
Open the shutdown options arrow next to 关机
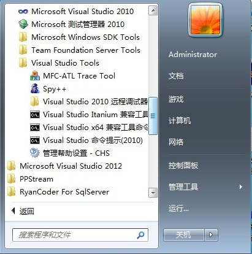[211, 235]
